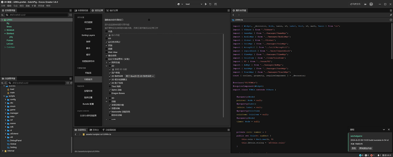
Task: Uncheck the Spine animation checkbox
Action: tap(109, 90)
